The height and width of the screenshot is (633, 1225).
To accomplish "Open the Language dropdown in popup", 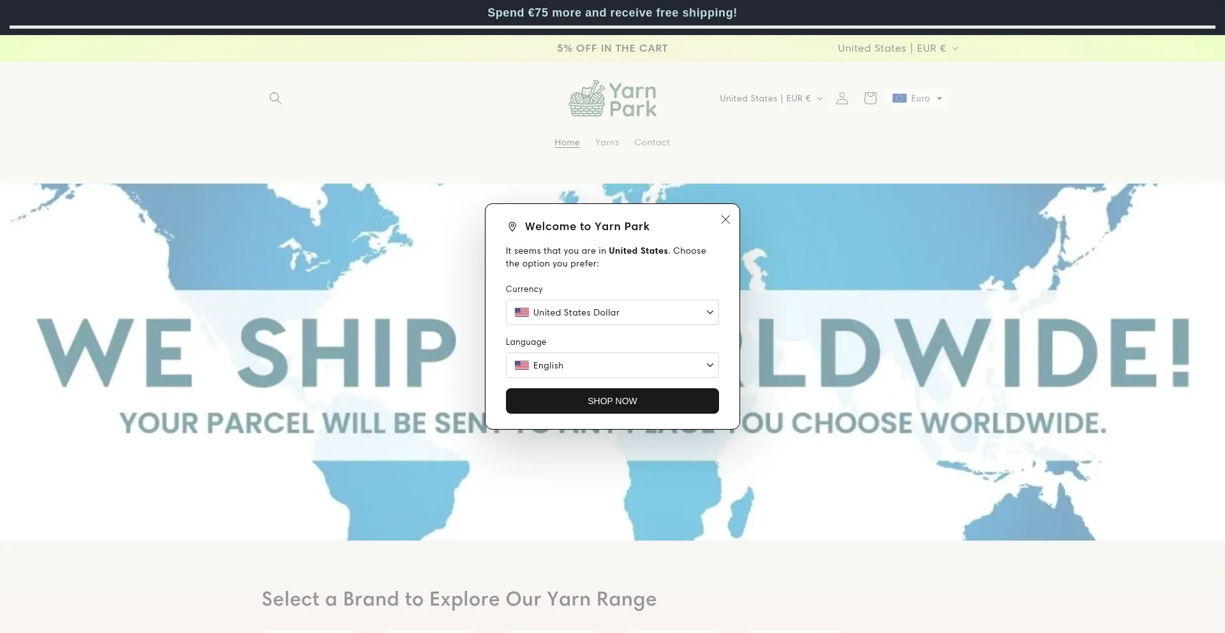I will pos(612,365).
